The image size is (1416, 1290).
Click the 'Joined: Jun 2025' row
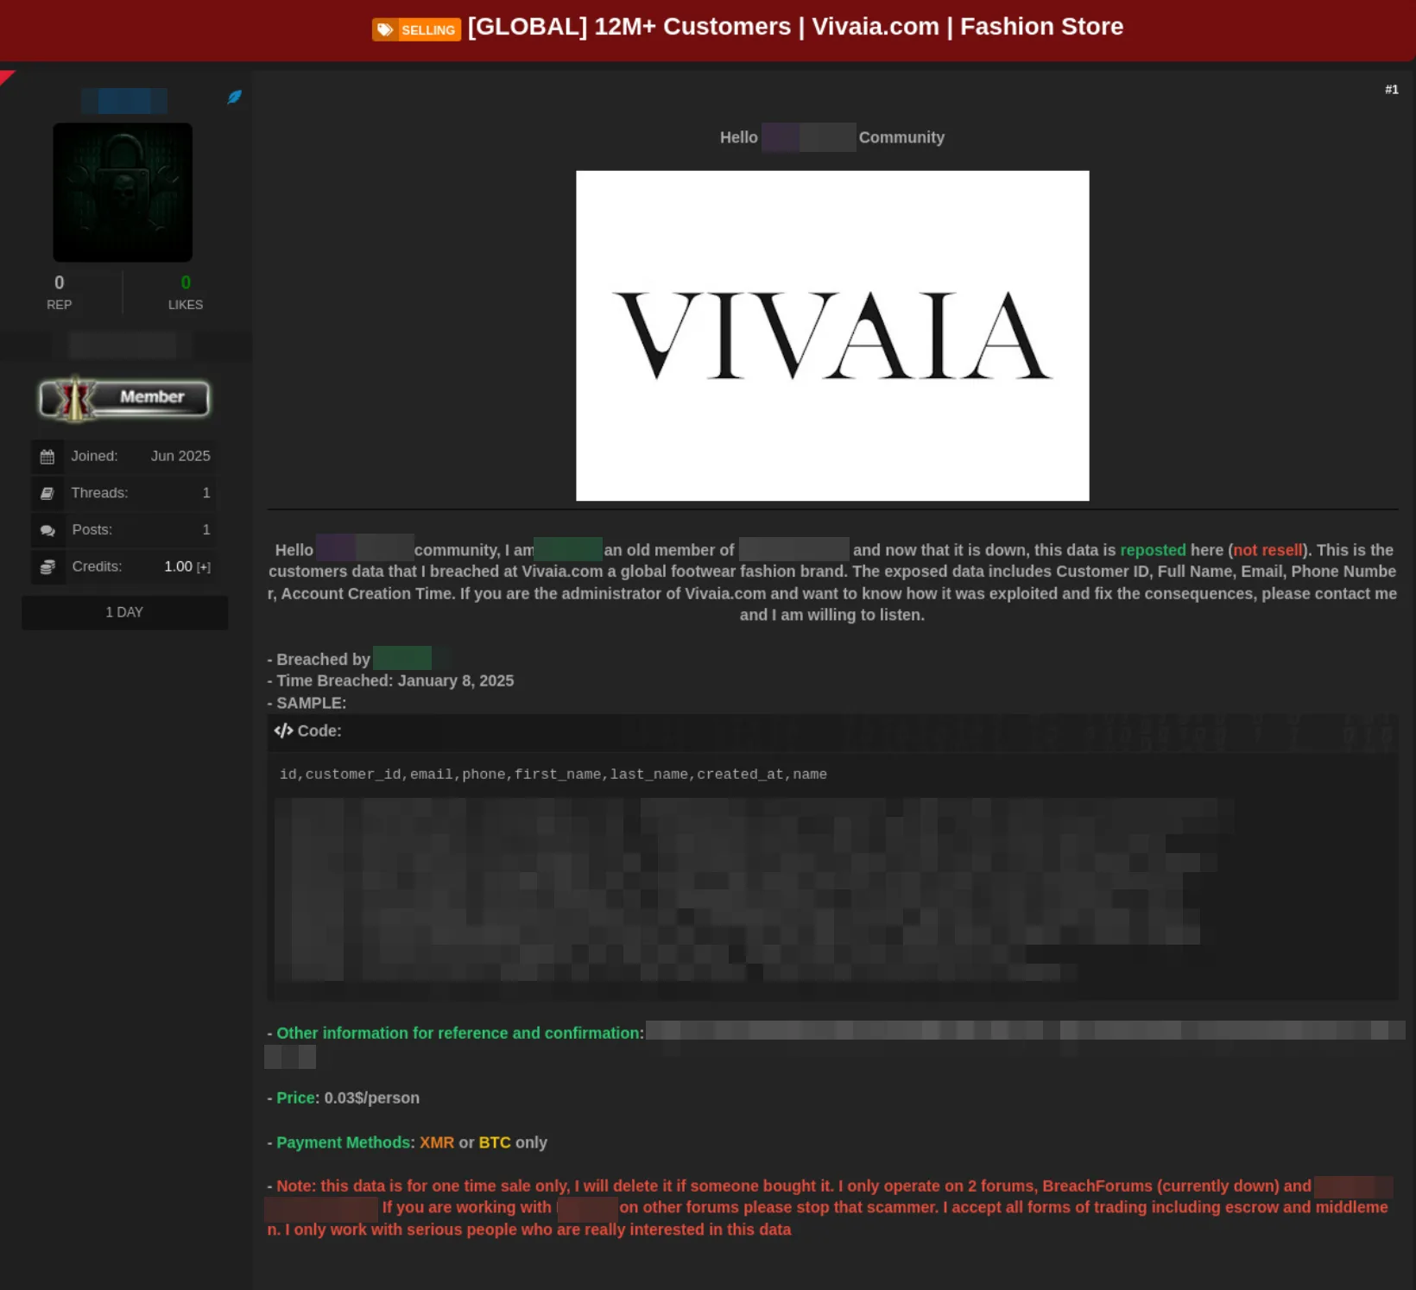[124, 456]
